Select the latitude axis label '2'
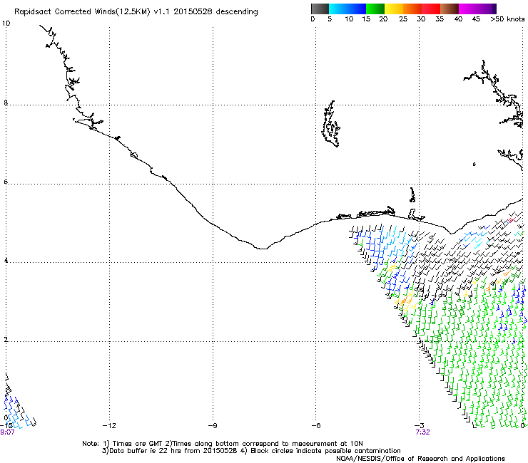Screen dimensions: 528x463 (6, 340)
